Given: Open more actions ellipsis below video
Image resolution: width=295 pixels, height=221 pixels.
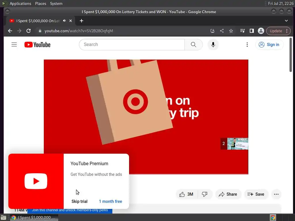Looking at the screenshot, I should point(276,194).
